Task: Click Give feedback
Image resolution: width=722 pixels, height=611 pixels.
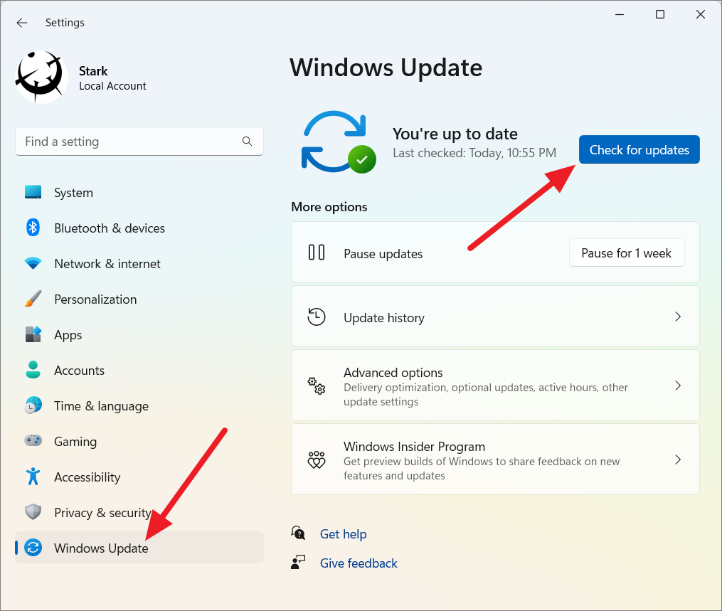Action: click(359, 563)
